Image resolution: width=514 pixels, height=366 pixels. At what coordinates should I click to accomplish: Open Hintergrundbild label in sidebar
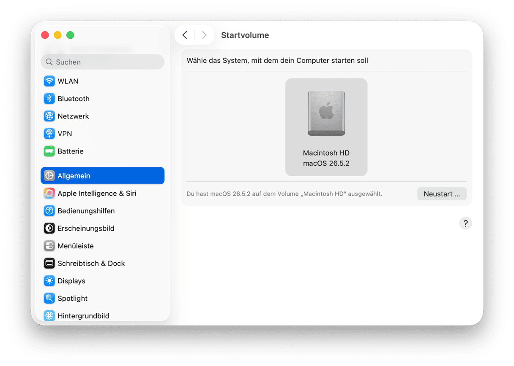click(84, 315)
